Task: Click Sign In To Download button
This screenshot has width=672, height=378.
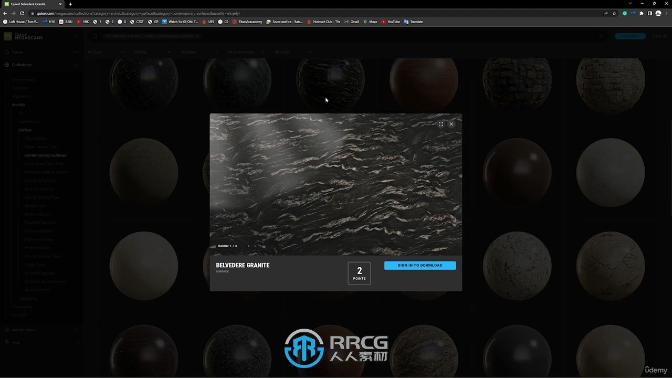Action: coord(420,265)
